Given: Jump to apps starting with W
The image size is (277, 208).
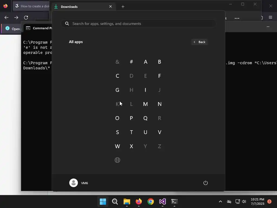Looking at the screenshot, I should (117, 146).
